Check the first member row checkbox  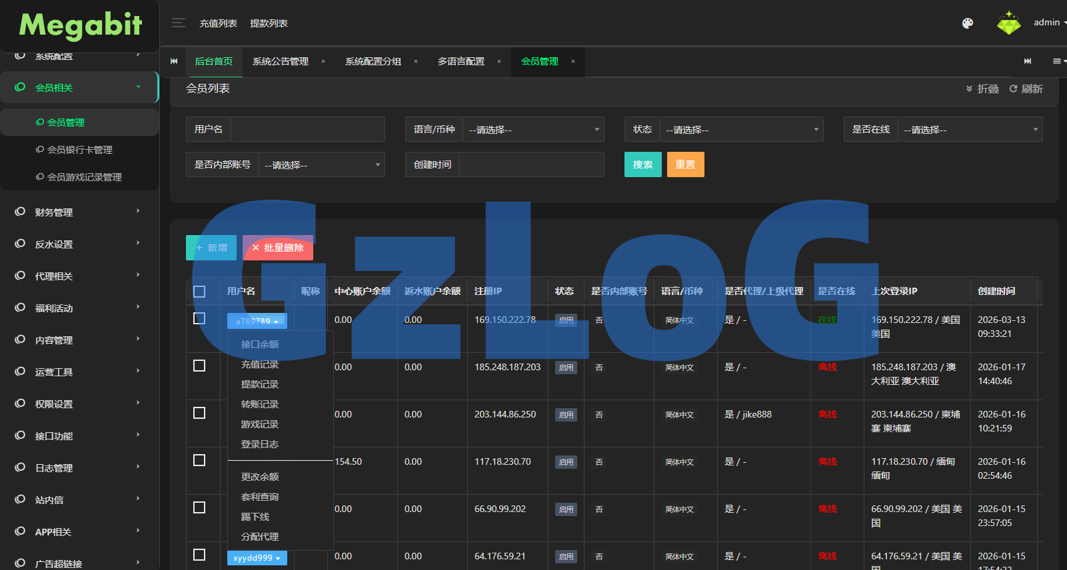[x=199, y=319]
